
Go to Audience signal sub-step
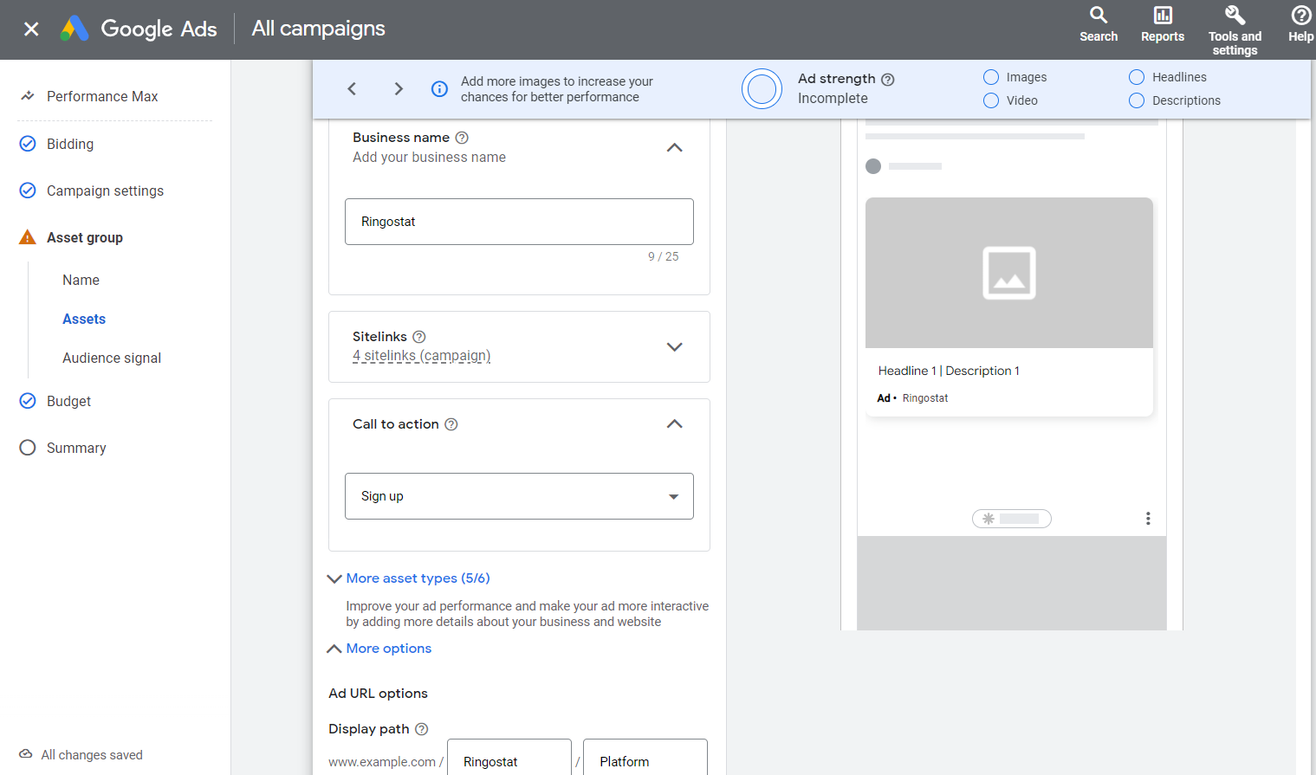pyautogui.click(x=112, y=358)
